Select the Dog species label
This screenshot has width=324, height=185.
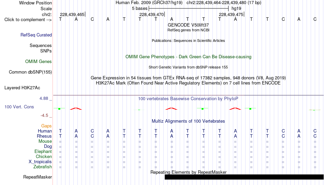[48, 147]
